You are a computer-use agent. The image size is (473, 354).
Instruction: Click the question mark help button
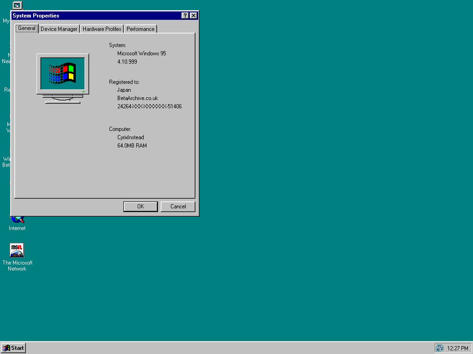[185, 16]
